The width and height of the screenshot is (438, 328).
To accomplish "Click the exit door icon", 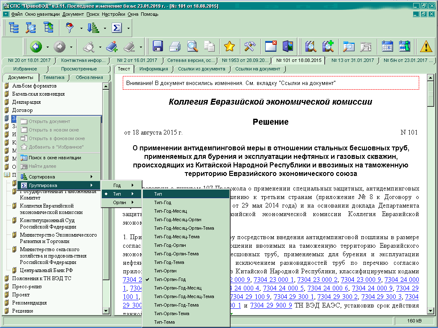I will 288,46.
